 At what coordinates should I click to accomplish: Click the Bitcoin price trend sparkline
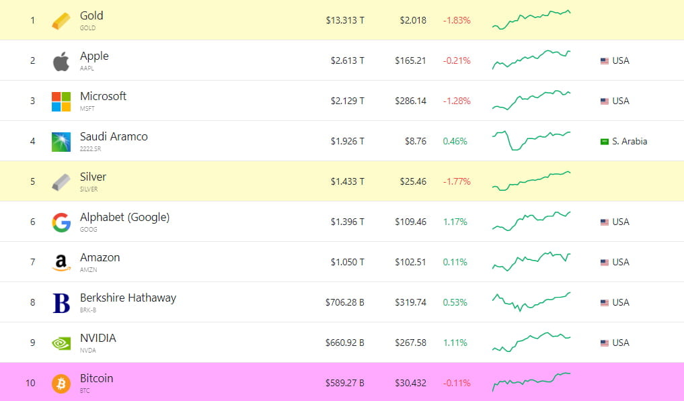[531, 382]
